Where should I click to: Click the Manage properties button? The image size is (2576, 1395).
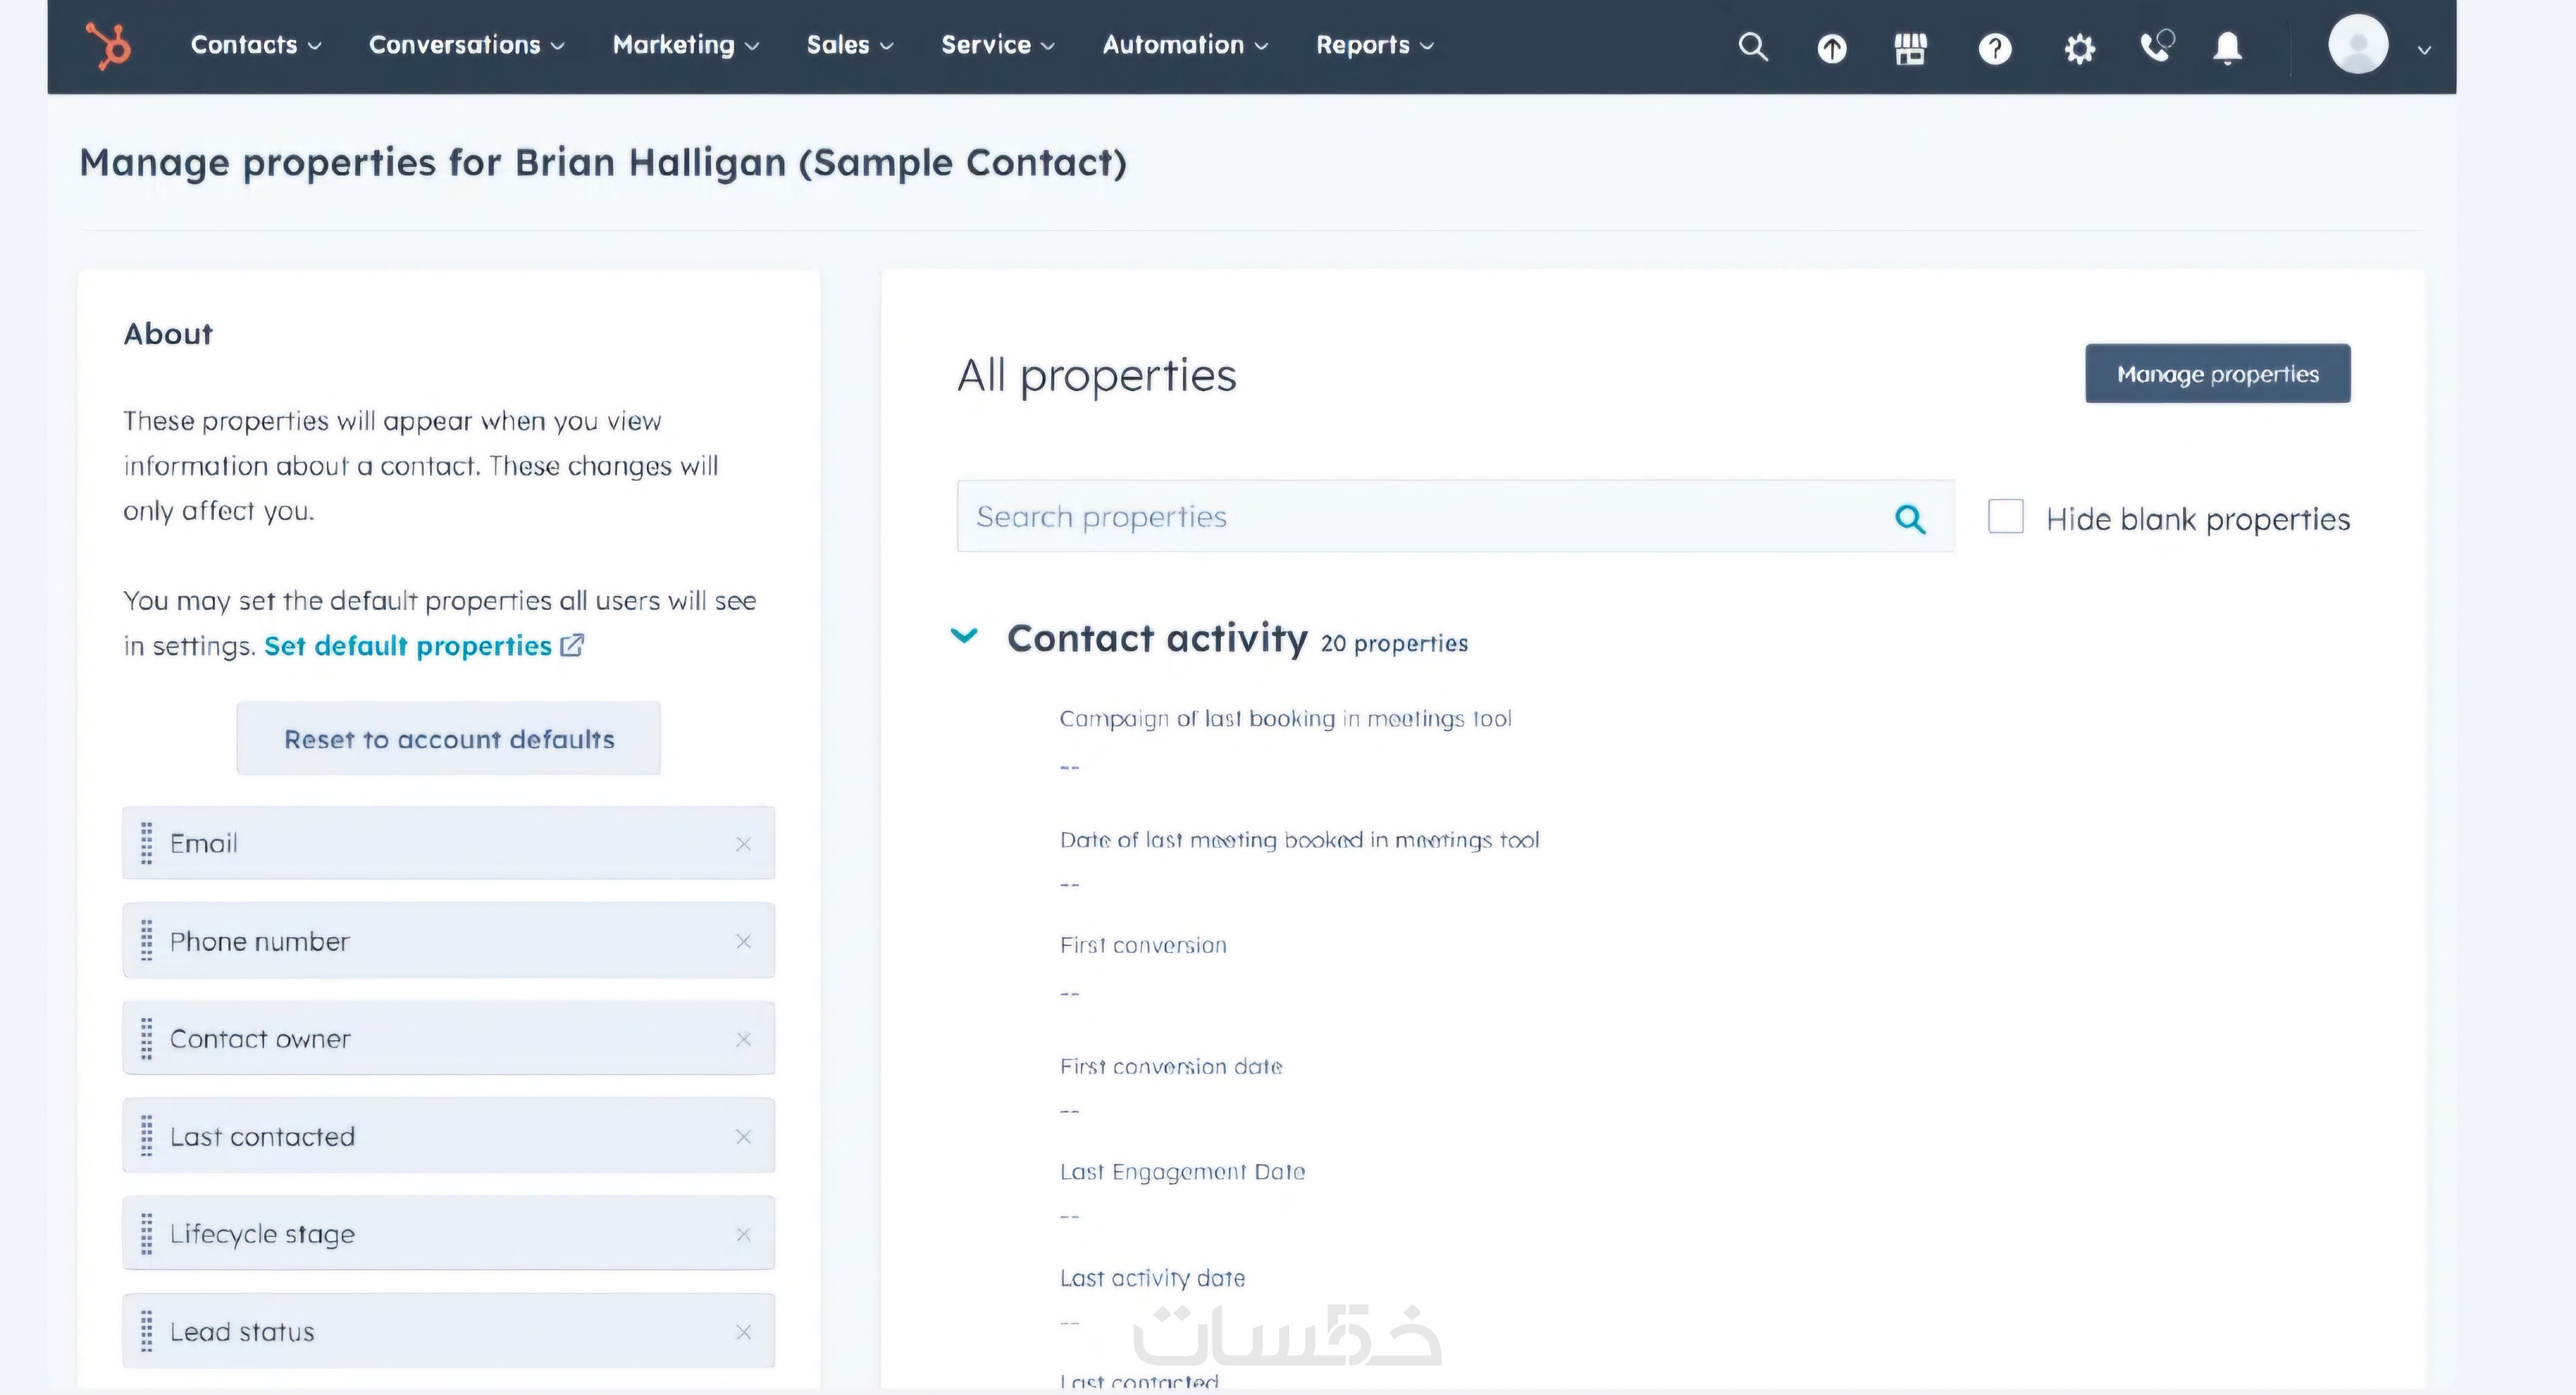(x=2217, y=373)
